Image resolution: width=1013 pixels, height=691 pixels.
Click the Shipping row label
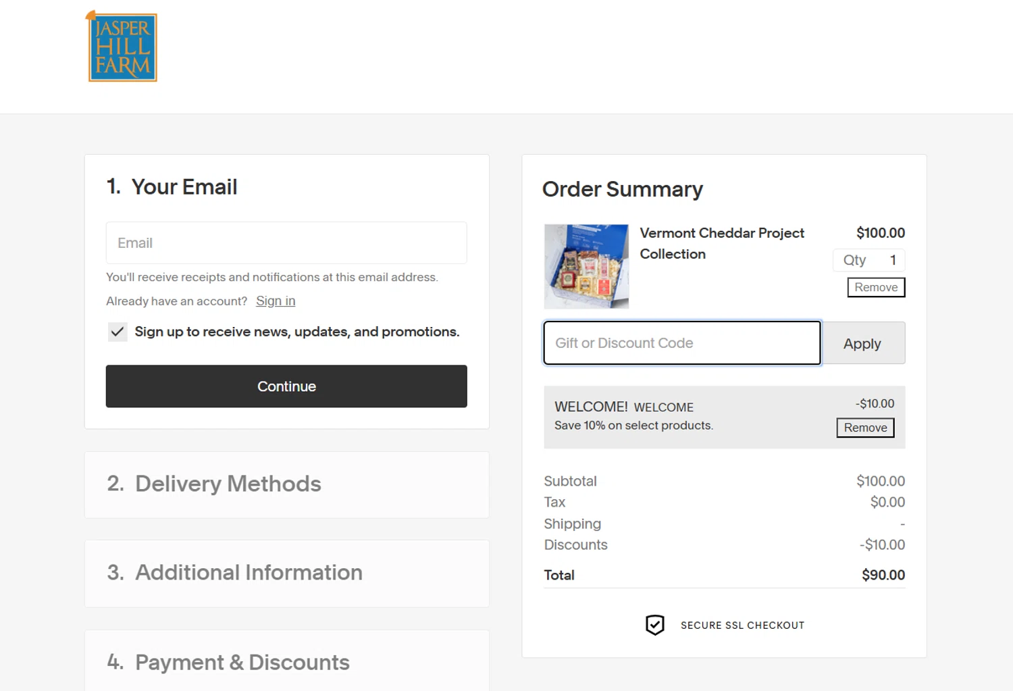572,524
